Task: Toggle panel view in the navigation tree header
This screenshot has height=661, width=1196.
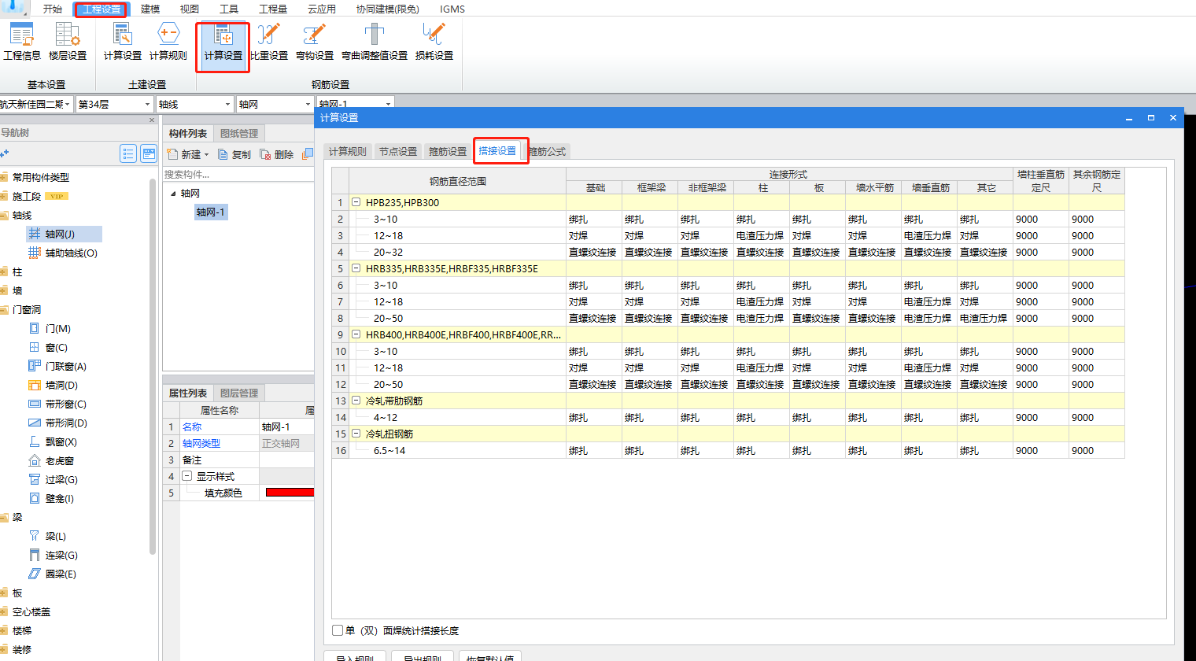Action: [149, 153]
